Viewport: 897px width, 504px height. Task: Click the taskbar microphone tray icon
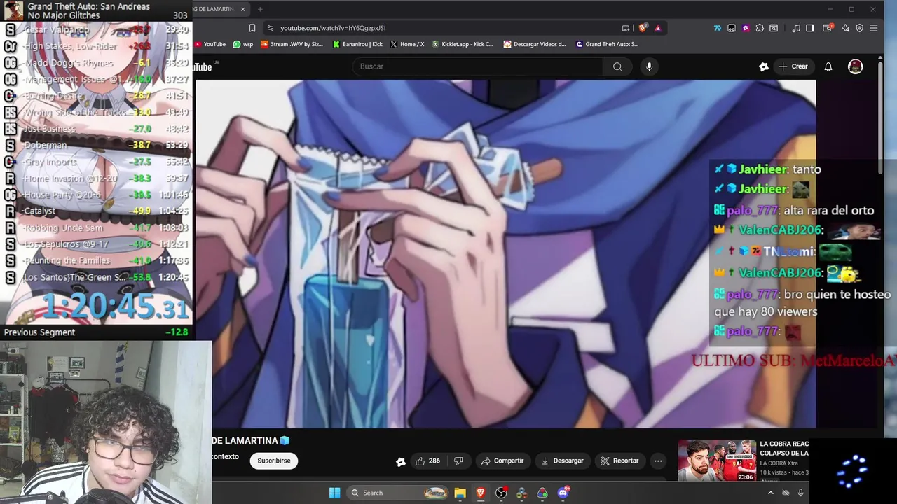[x=800, y=493]
